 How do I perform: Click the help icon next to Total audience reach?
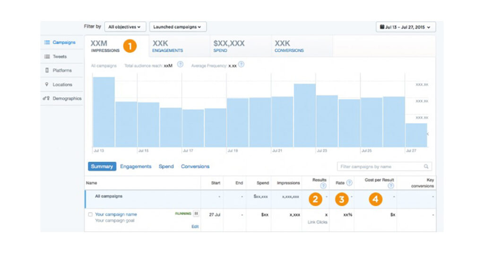[180, 65]
